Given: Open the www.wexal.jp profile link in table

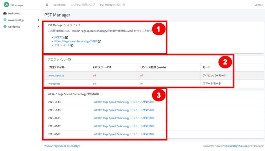Looking at the screenshot, I should pyautogui.click(x=56, y=75).
